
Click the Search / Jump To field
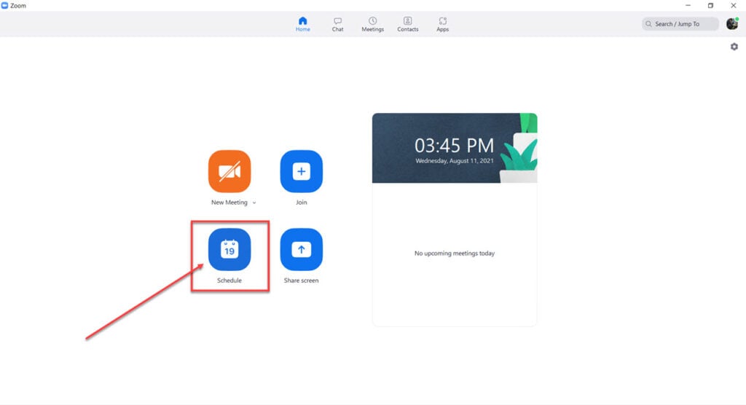pos(680,24)
